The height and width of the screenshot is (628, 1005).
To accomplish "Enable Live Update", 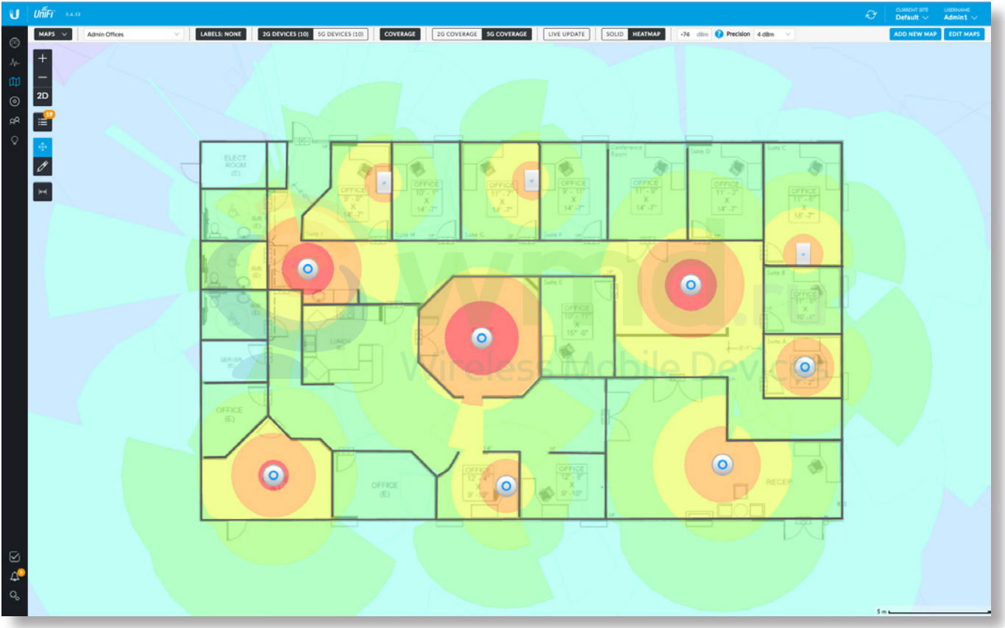I will pyautogui.click(x=567, y=34).
